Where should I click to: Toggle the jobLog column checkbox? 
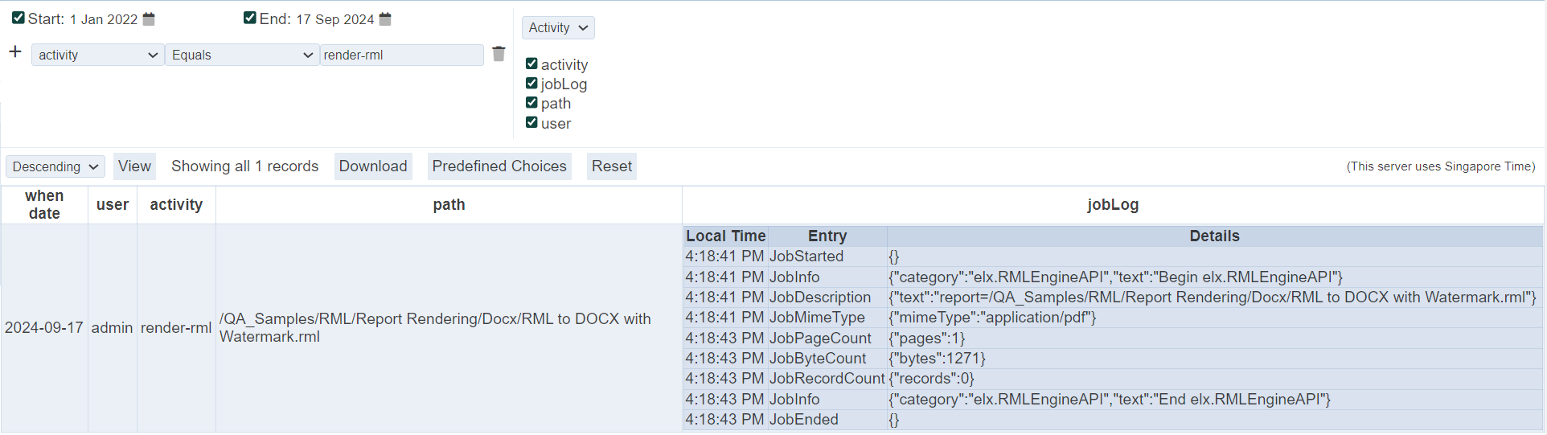pyautogui.click(x=531, y=83)
